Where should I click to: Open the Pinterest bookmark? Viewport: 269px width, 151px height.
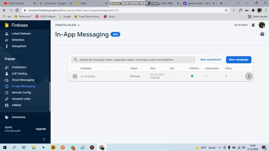[x=45, y=17]
